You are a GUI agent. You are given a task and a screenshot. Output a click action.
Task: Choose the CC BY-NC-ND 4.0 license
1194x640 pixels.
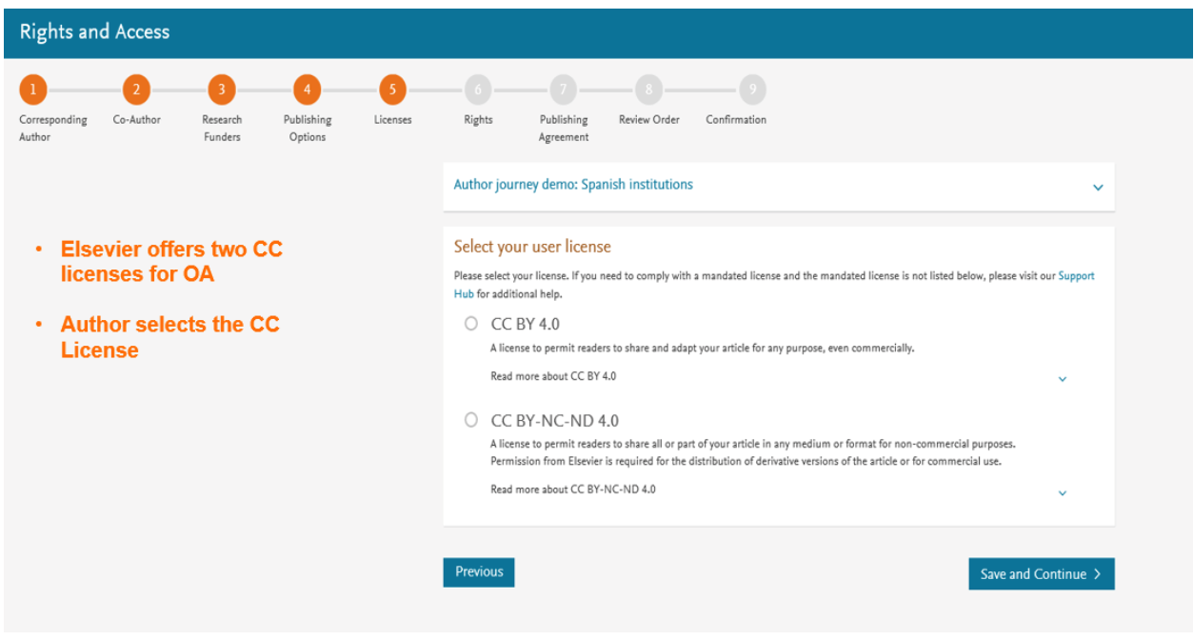click(471, 419)
